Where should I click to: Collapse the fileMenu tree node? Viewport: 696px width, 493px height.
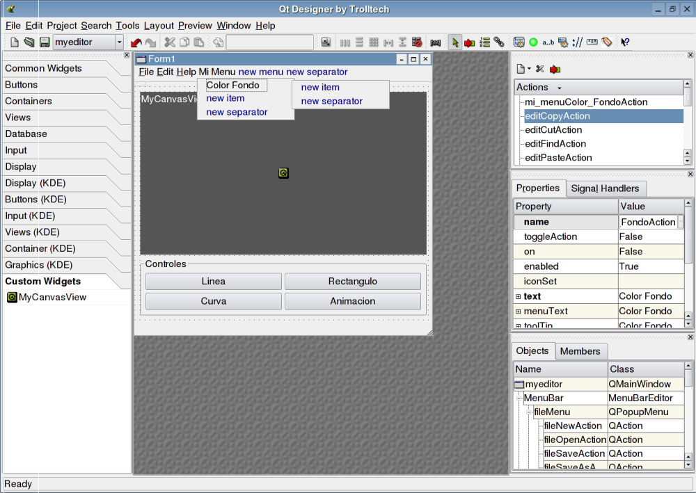529,412
